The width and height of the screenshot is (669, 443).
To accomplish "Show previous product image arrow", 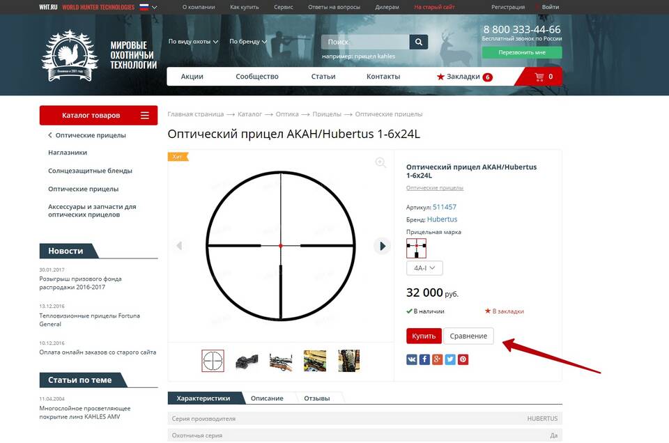I will pyautogui.click(x=179, y=246).
